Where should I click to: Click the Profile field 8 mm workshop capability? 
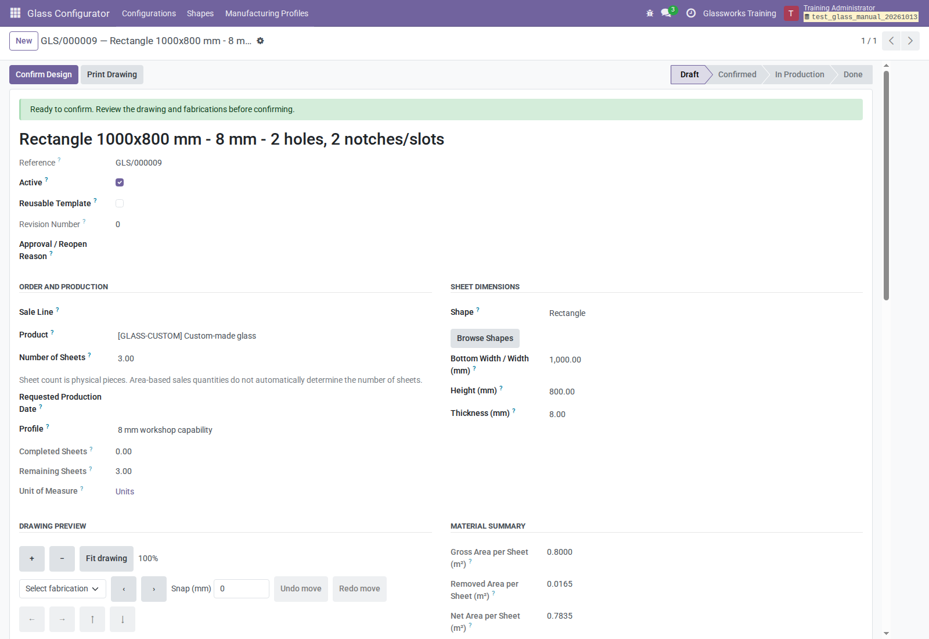(165, 430)
